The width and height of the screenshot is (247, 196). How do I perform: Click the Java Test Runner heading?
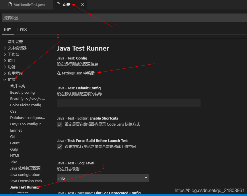coord(83,48)
